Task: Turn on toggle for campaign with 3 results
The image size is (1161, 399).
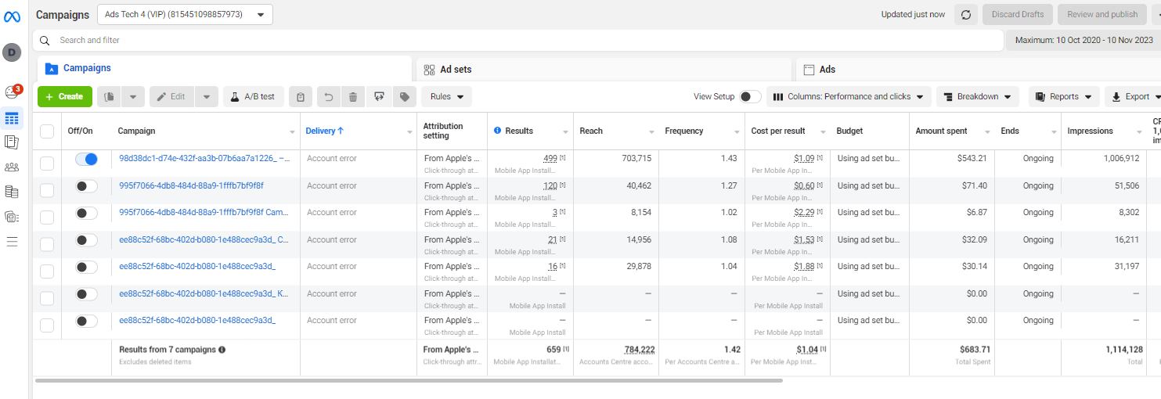Action: click(x=87, y=213)
